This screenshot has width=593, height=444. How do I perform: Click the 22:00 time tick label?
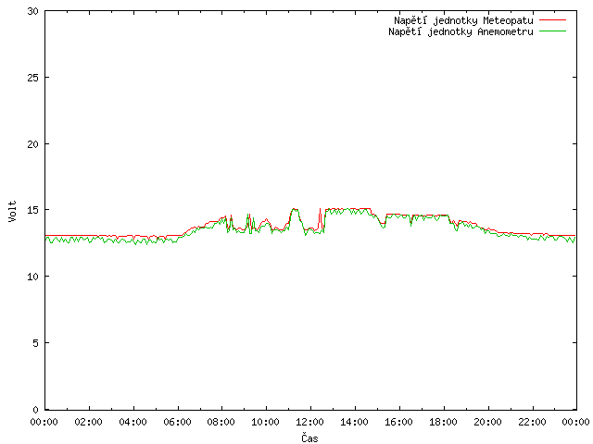point(532,422)
